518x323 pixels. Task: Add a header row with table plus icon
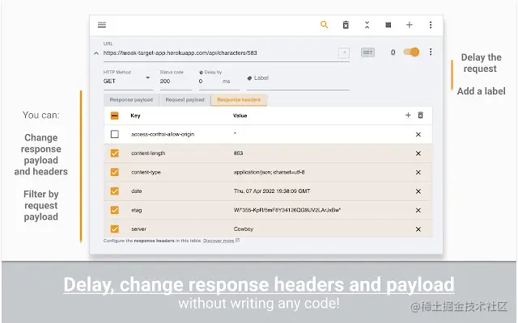(408, 115)
